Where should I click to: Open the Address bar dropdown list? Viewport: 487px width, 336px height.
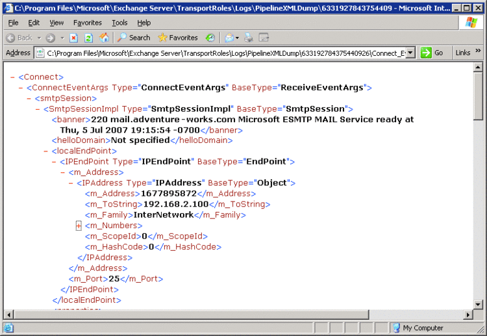point(410,53)
